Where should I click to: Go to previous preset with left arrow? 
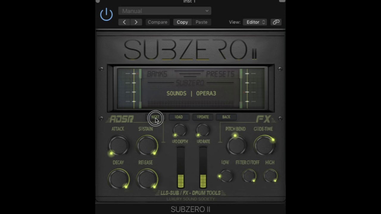point(124,22)
